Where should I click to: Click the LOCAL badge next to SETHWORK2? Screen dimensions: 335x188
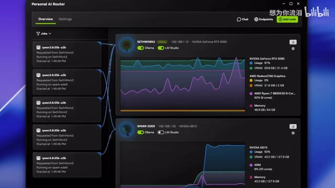pos(162,42)
